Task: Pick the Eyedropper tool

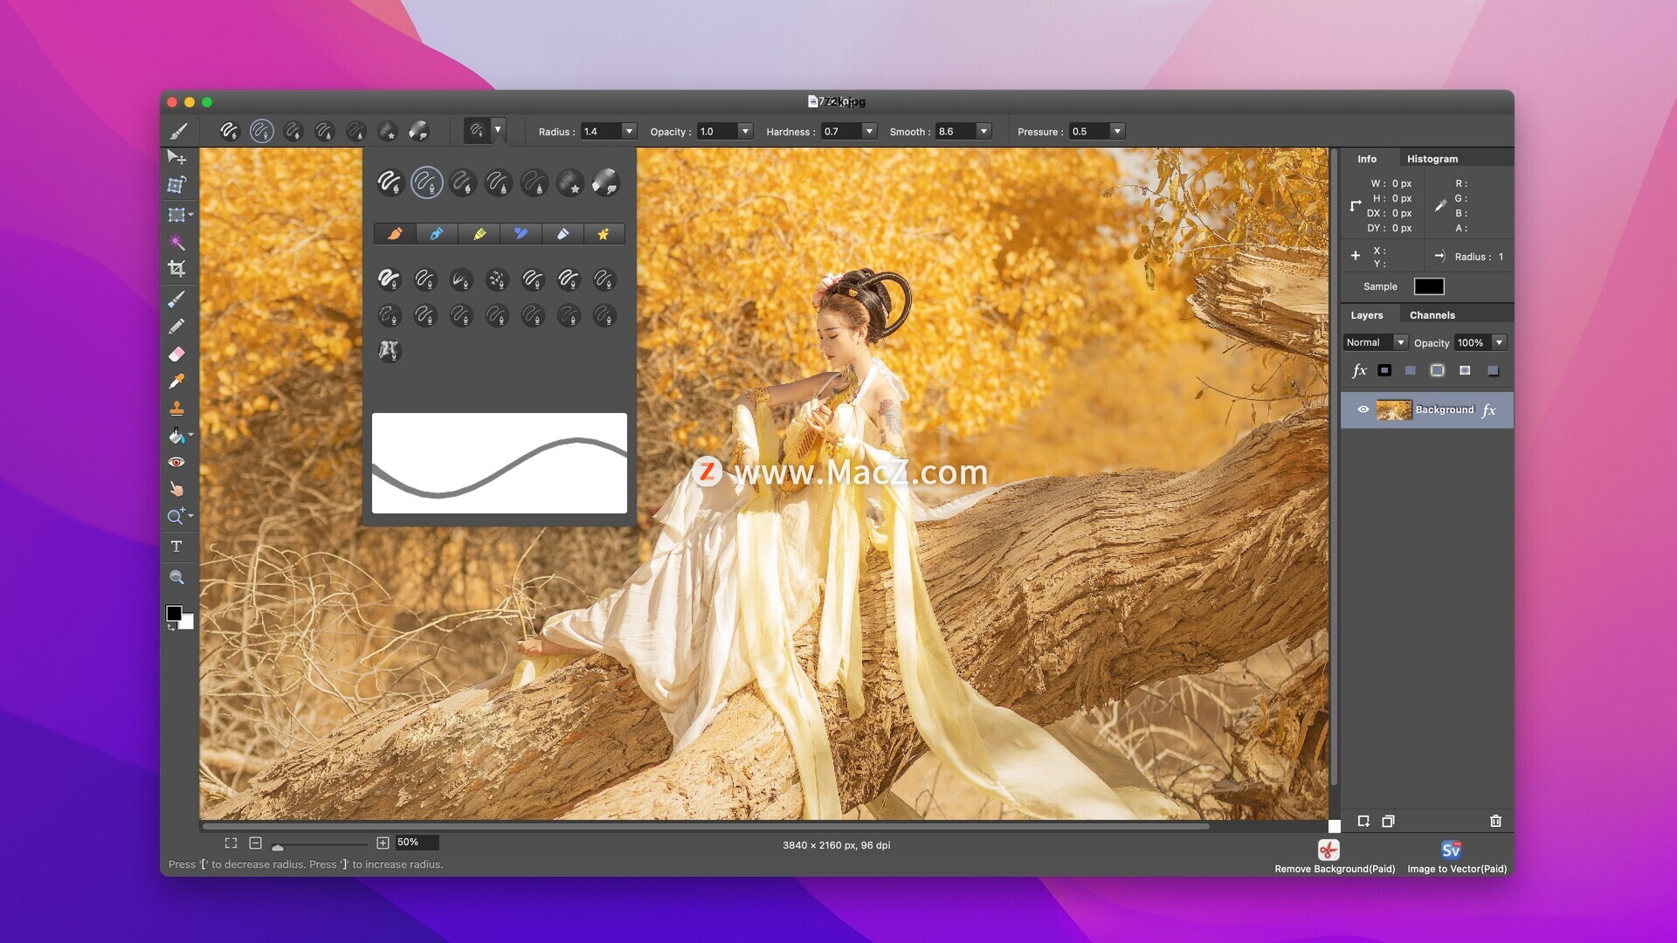Action: coord(176,382)
